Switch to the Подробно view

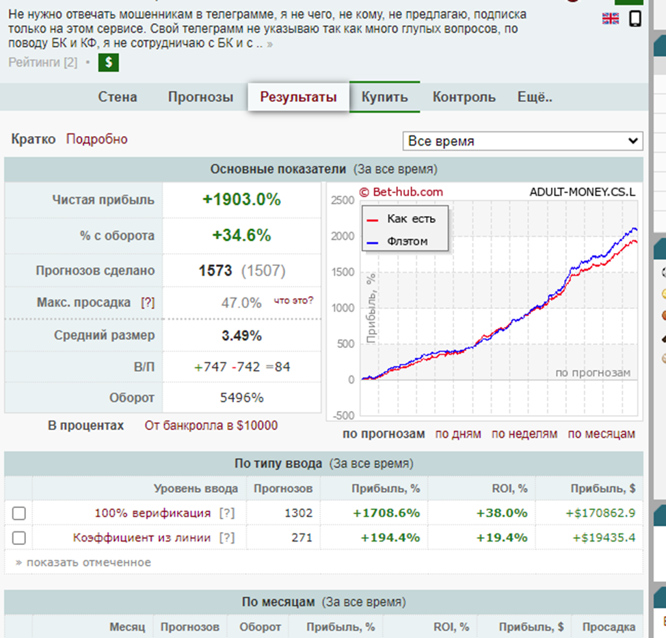96,139
